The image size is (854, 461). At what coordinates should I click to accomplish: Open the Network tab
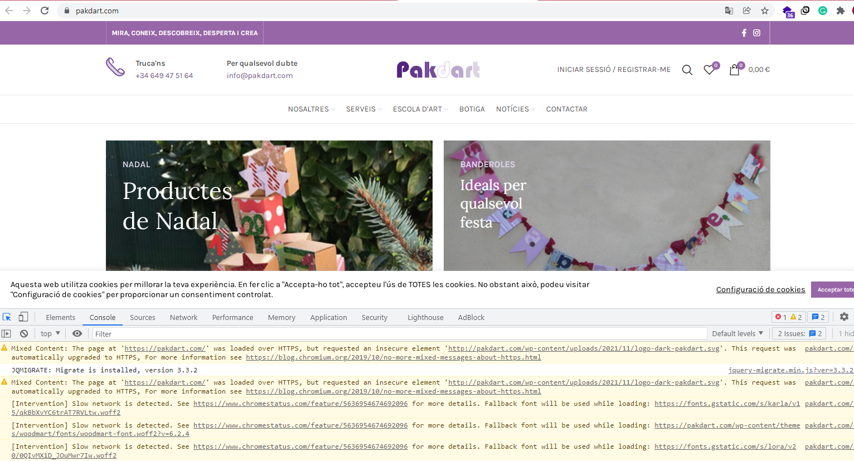tap(184, 317)
